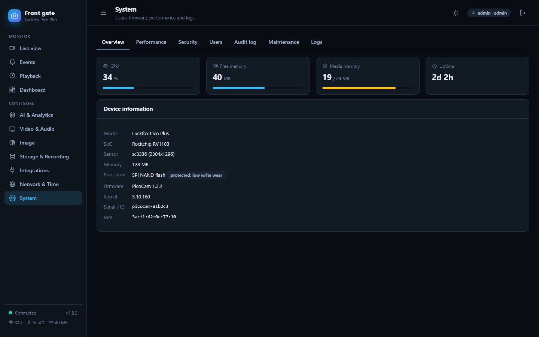
Task: Click the memory icon beside 40 MB in the footer
Action: tap(51, 322)
